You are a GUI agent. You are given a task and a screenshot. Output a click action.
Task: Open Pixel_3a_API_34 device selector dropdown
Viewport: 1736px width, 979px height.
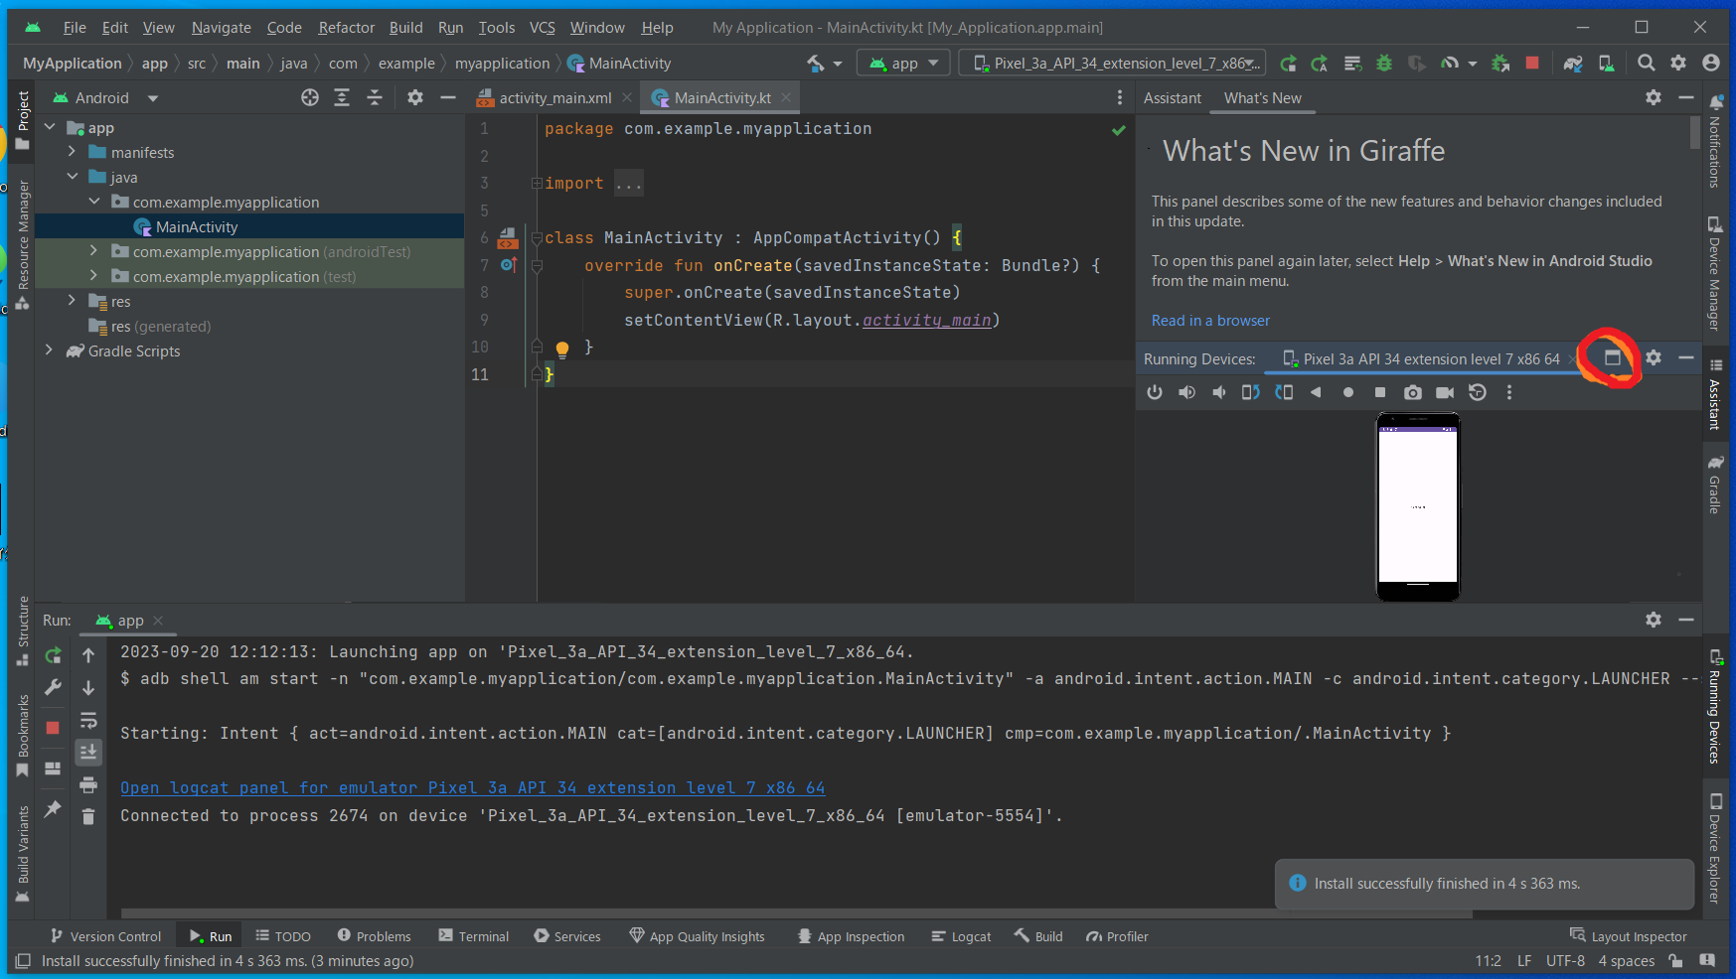point(1113,64)
